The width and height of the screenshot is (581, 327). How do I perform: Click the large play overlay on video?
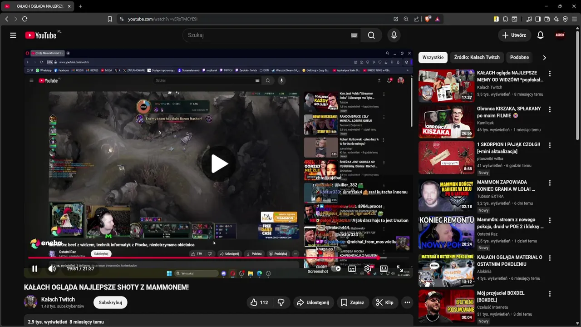(219, 164)
